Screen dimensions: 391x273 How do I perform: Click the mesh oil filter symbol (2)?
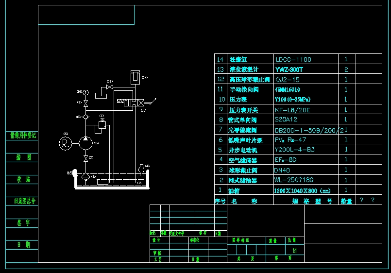coord(85,176)
